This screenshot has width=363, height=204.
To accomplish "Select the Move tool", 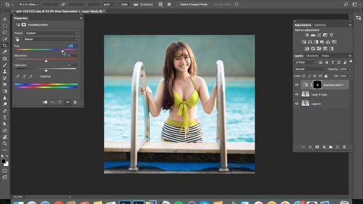I will pos(5,19).
